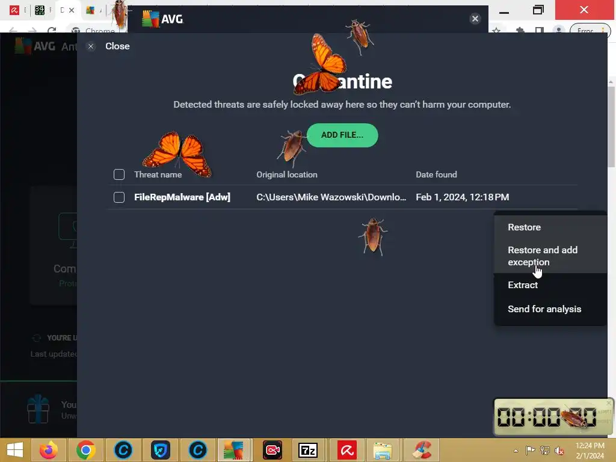Screen dimensions: 616x462
Task: Open the blue C app next to Chrome
Action: tap(123, 450)
